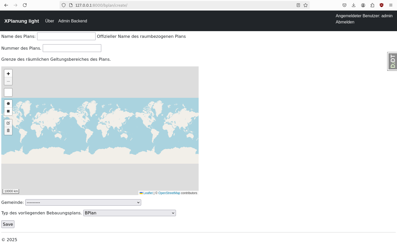The height and width of the screenshot is (244, 397).
Task: Show the page info icon in address bar
Action: point(71,5)
